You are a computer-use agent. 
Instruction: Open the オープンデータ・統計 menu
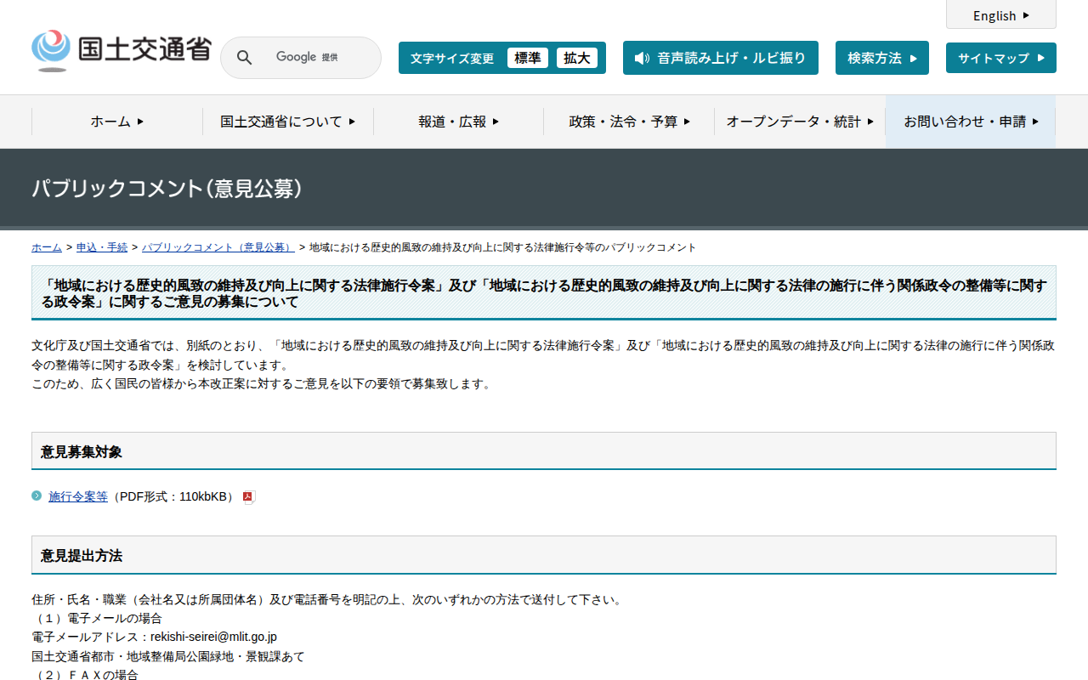tap(800, 122)
